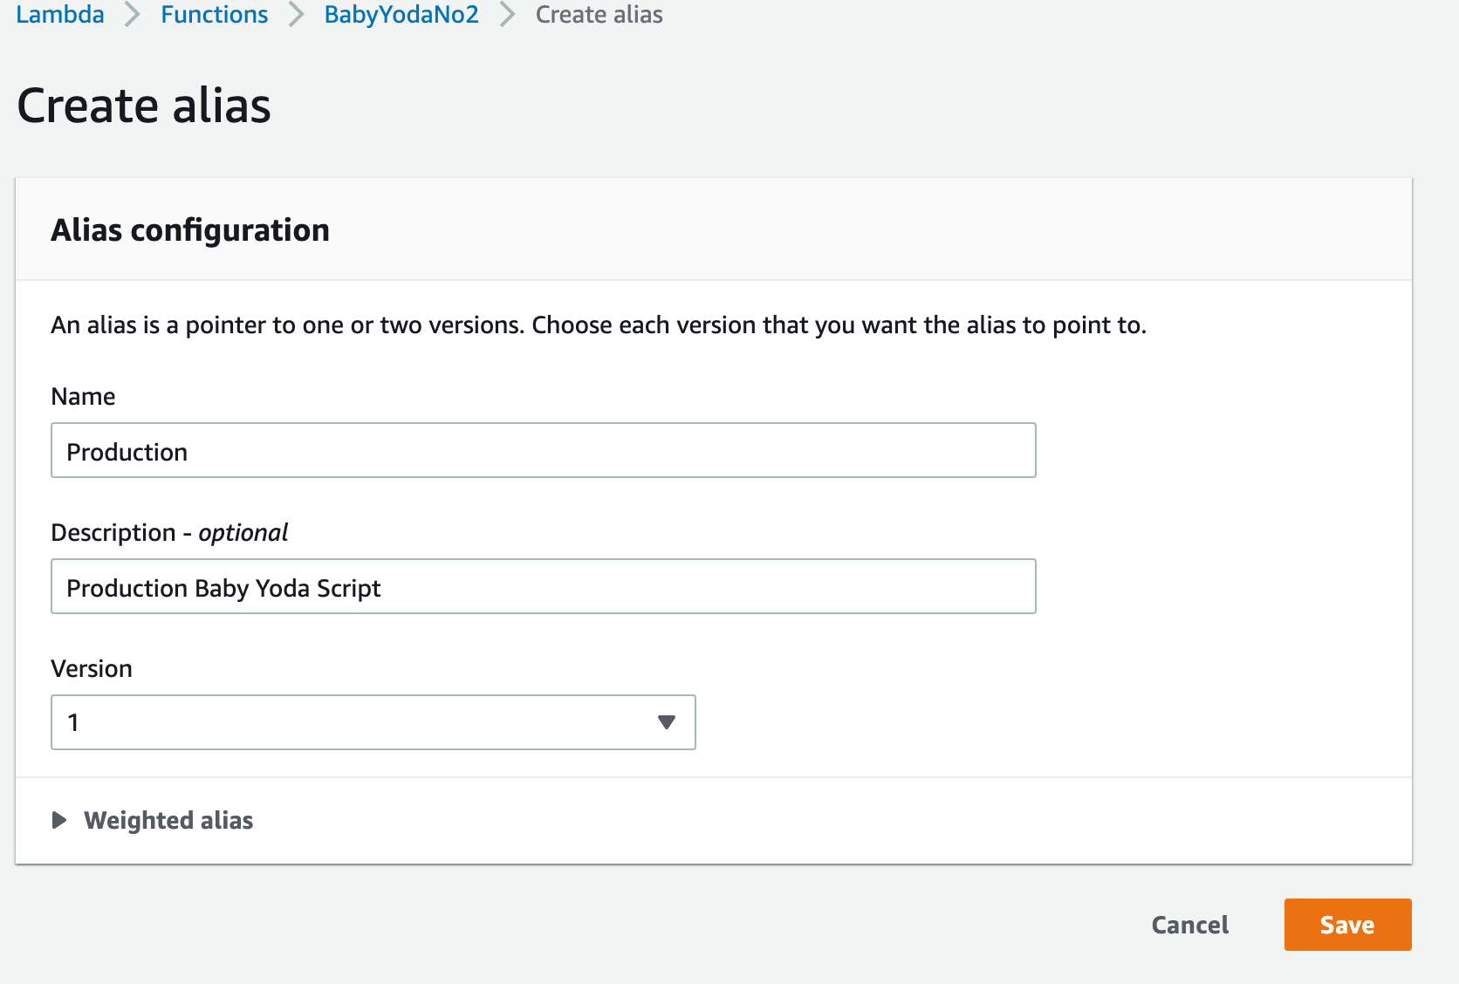Click the 'Description - optional' label
The image size is (1459, 984).
pyautogui.click(x=169, y=532)
